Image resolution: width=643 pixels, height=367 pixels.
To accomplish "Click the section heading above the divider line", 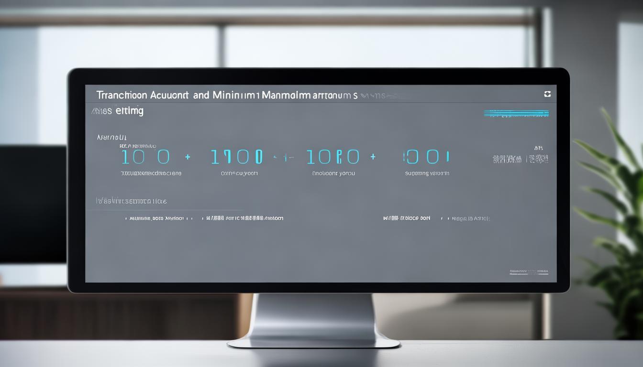I will 132,201.
